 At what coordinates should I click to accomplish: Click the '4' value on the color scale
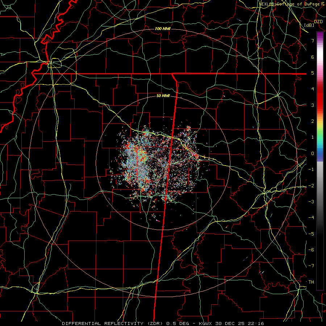(313, 89)
